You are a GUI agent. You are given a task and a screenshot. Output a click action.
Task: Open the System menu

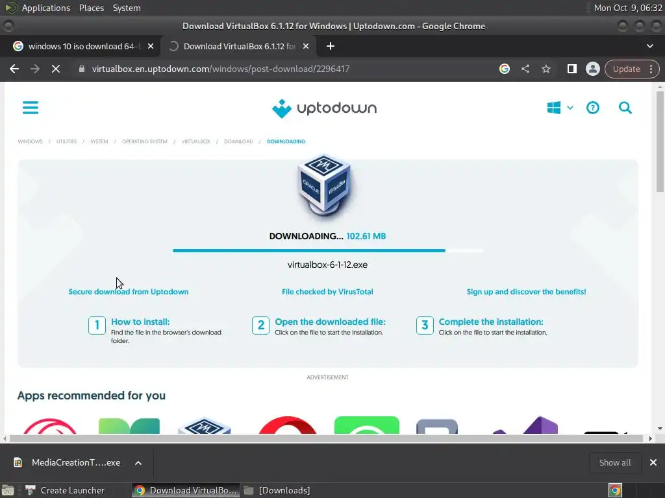tap(127, 8)
